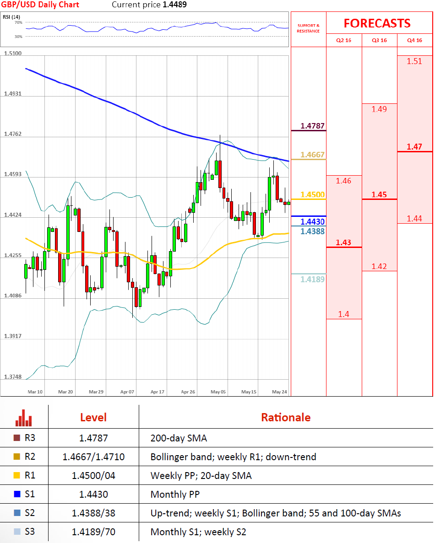Click the Q3 16 high forecast 1.49
Viewport: 435px width, 543px height.
click(379, 109)
